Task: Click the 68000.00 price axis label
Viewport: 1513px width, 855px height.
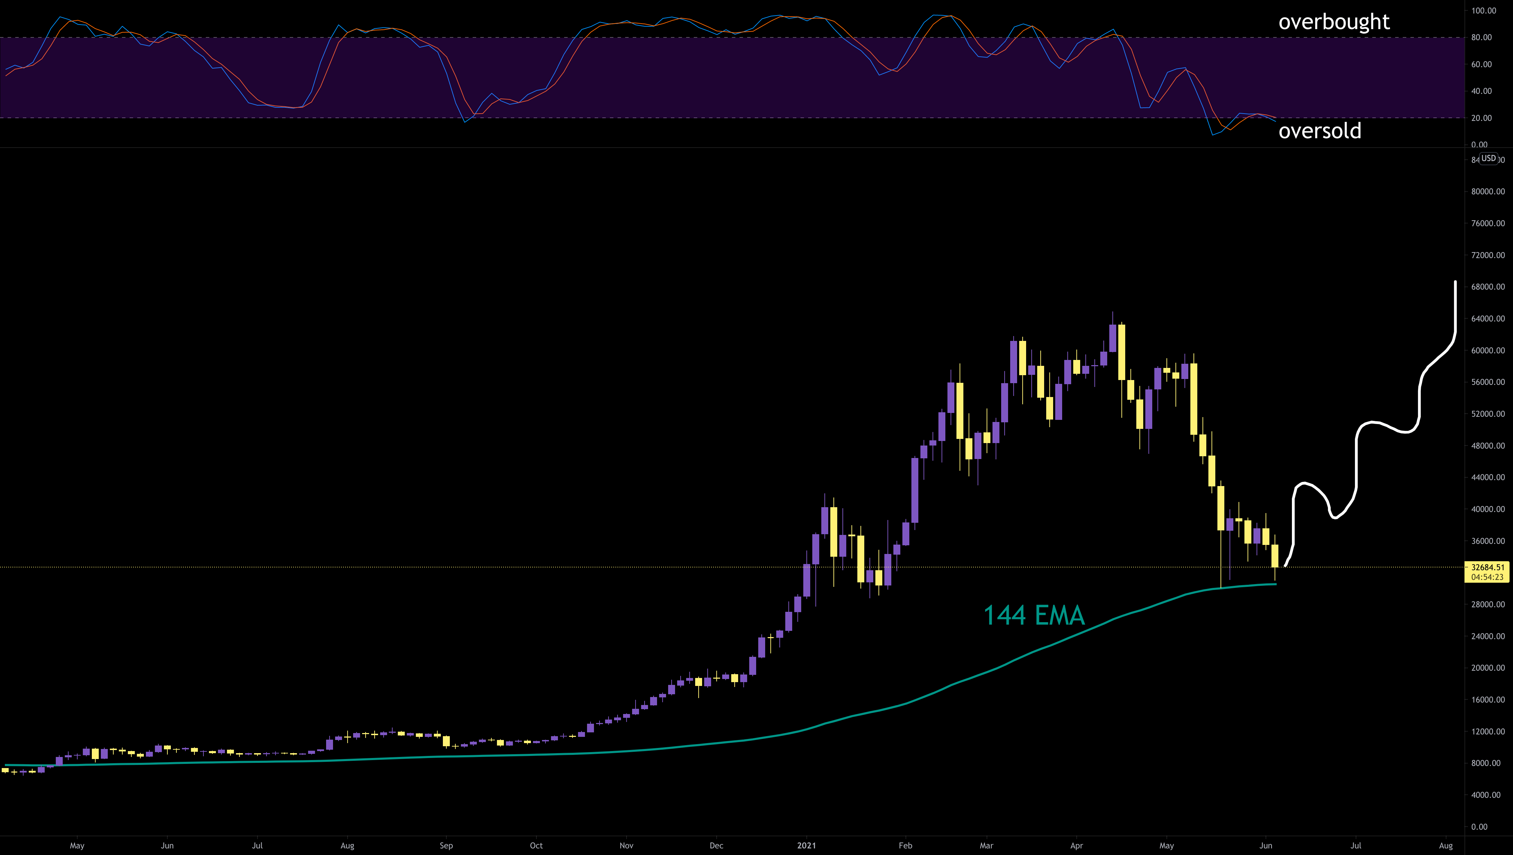Action: (x=1488, y=287)
